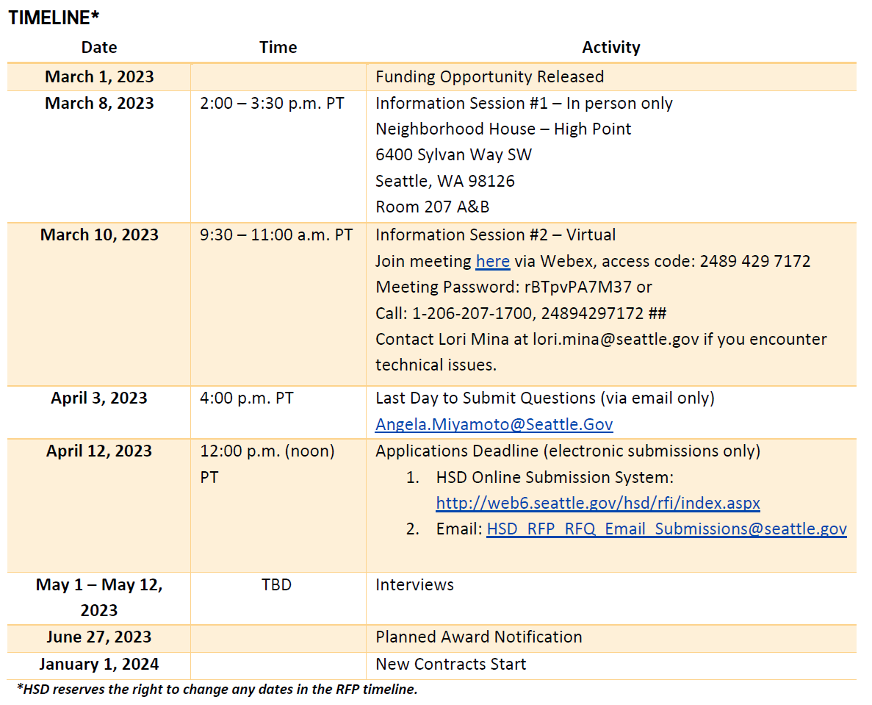Click "Information Session #1 – In person only"
872x705 pixels.
[x=524, y=103]
